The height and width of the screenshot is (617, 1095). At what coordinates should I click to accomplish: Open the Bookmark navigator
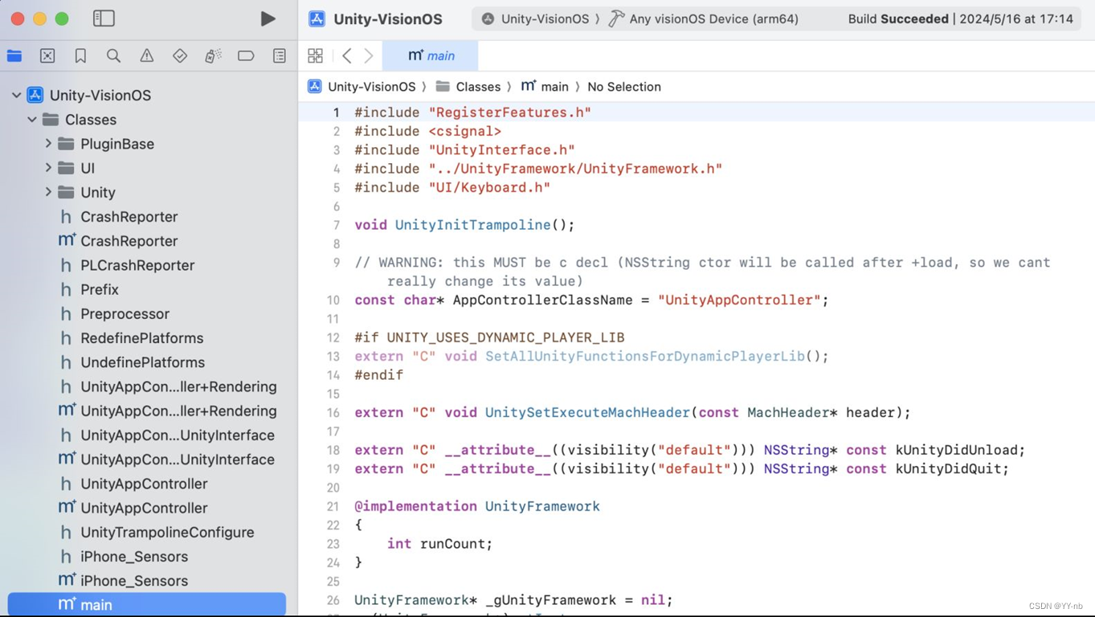point(80,55)
